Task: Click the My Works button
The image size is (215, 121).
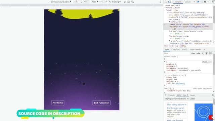Action: (58, 103)
